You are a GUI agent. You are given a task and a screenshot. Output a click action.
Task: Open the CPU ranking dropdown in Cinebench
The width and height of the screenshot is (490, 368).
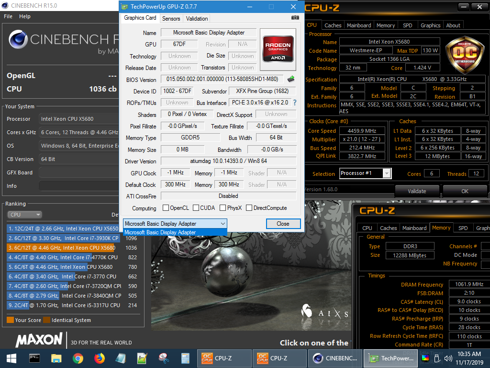(25, 215)
